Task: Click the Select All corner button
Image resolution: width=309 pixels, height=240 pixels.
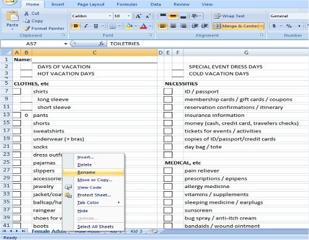Action: click(6, 53)
